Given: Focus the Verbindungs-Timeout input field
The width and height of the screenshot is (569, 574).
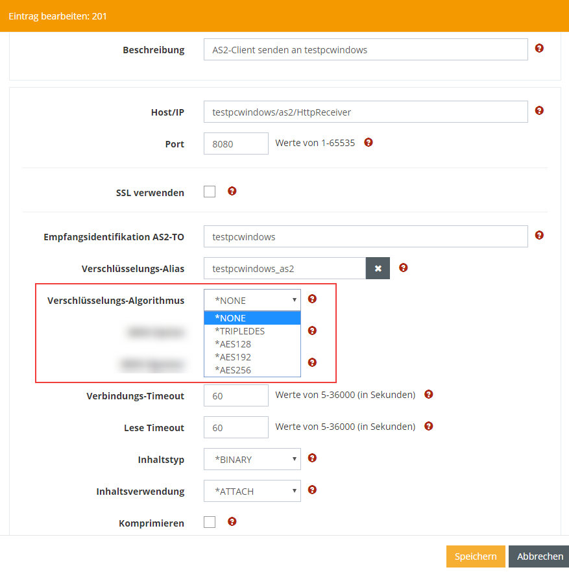Looking at the screenshot, I should [236, 395].
